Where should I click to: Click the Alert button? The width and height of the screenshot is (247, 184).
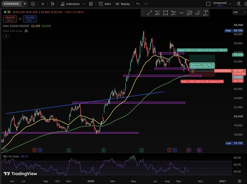[x=105, y=4]
